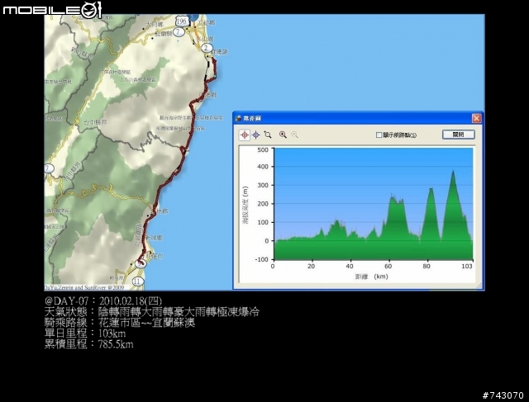Image resolution: width=529 pixels, height=402 pixels.
Task: Close the elevation profile window with red X
Action: (x=476, y=118)
